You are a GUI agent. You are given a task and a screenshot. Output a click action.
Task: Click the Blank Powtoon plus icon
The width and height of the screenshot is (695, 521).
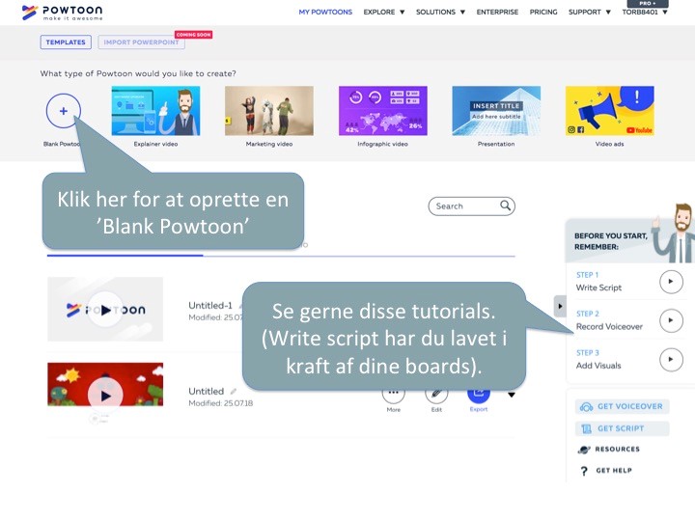tap(64, 111)
